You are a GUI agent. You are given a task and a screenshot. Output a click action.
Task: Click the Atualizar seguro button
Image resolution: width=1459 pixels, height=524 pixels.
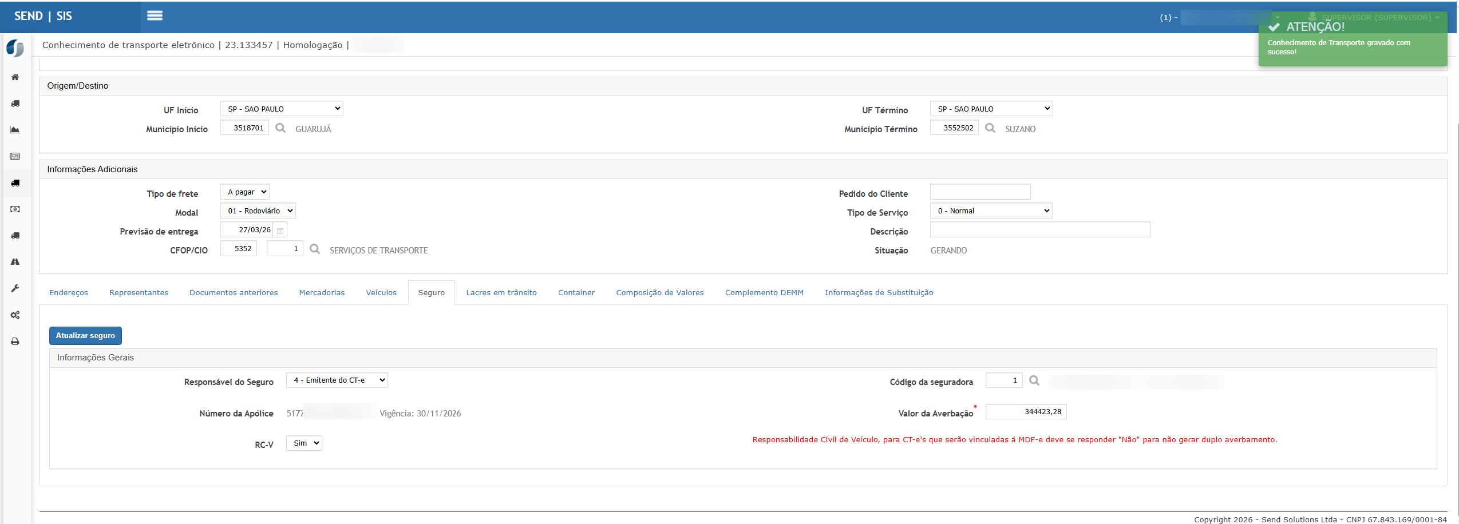pyautogui.click(x=85, y=336)
